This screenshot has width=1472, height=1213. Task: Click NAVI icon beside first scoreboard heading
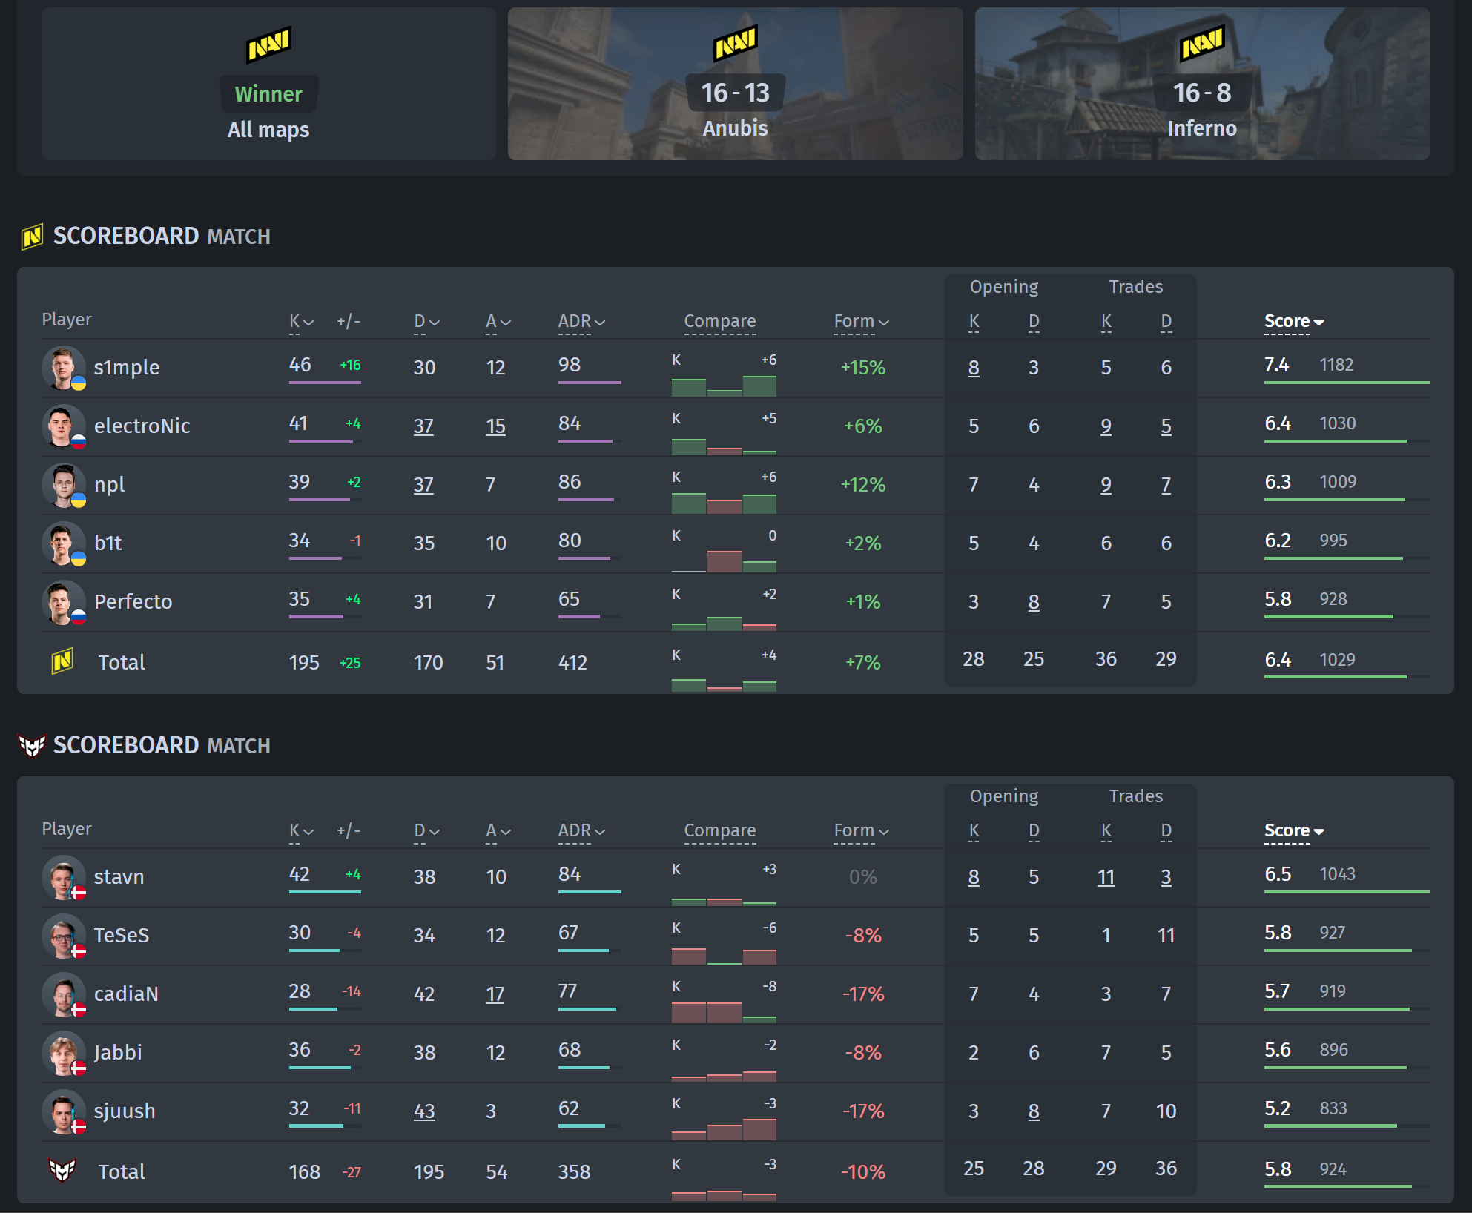coord(32,237)
